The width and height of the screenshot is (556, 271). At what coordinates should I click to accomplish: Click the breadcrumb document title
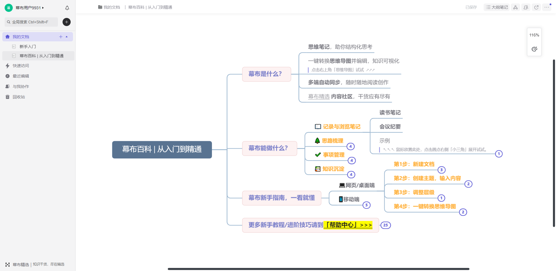[150, 7]
